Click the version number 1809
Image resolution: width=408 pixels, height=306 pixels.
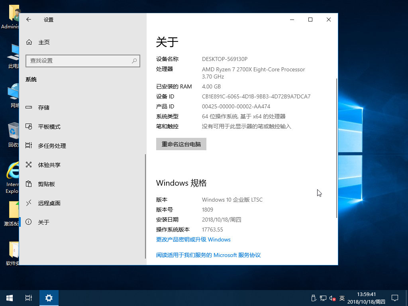tap(207, 210)
